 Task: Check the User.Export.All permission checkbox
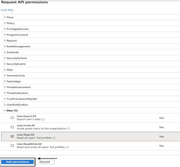12,118
